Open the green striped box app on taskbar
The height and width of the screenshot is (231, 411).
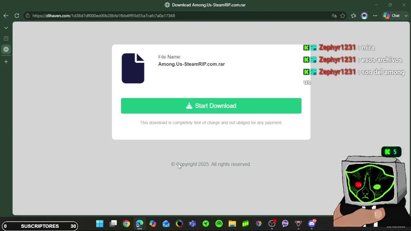pos(246,224)
